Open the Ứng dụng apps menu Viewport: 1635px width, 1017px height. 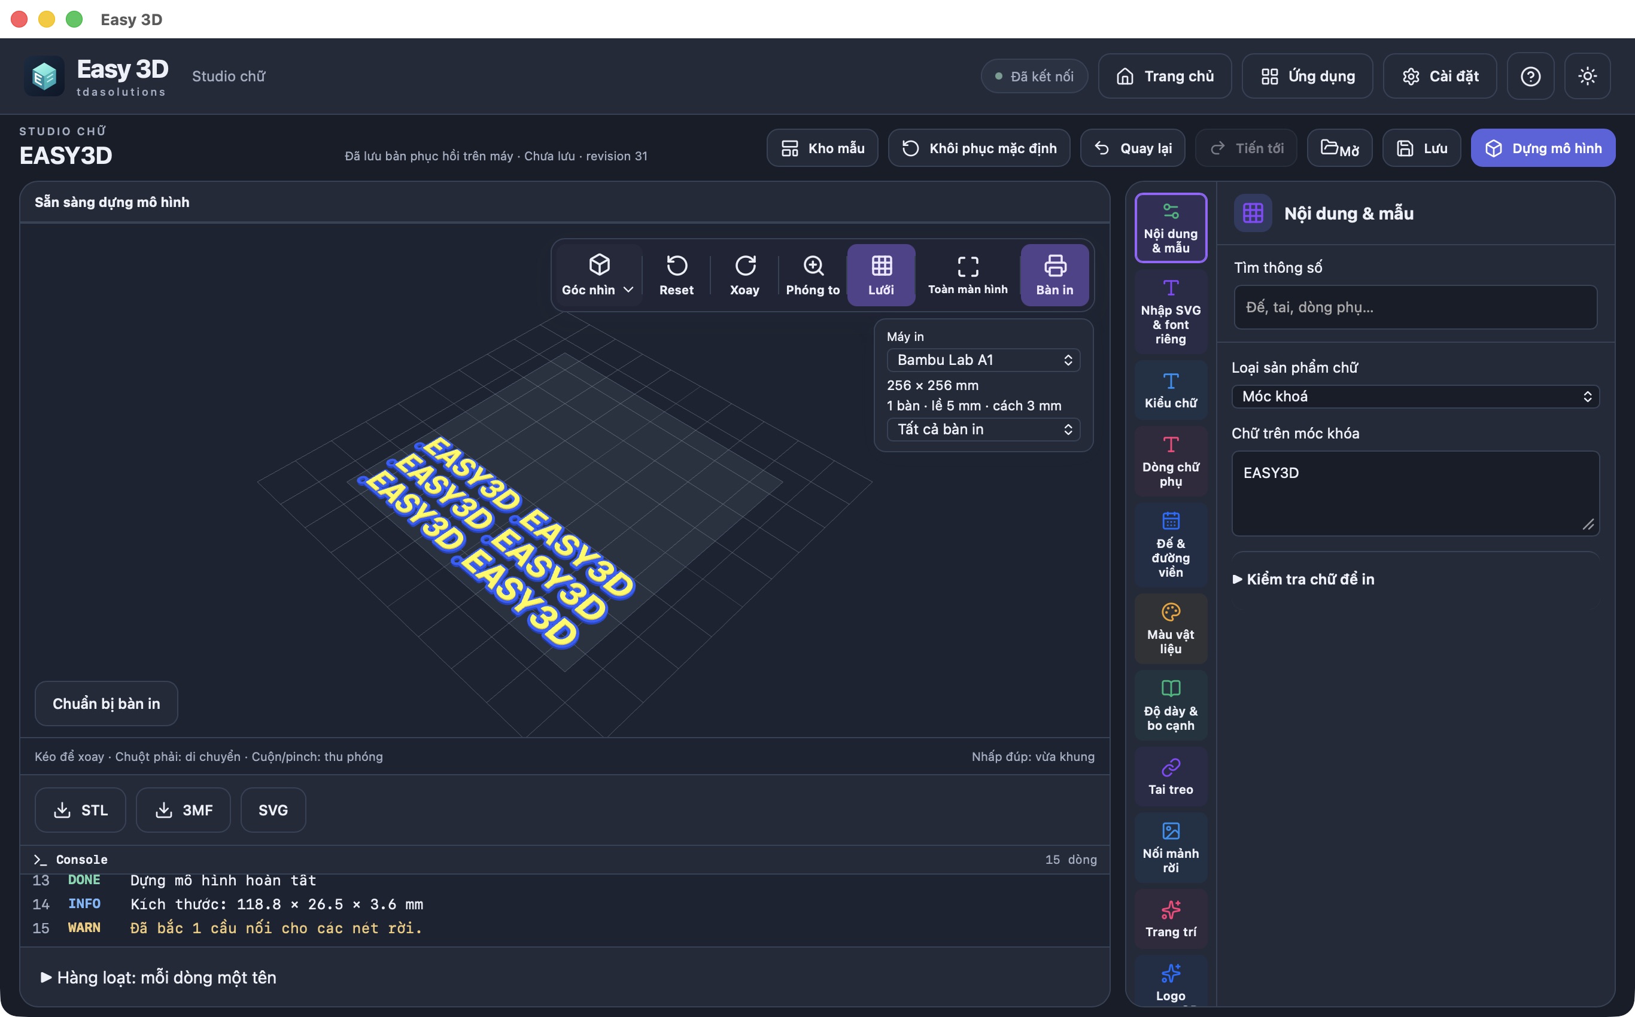[x=1306, y=76]
